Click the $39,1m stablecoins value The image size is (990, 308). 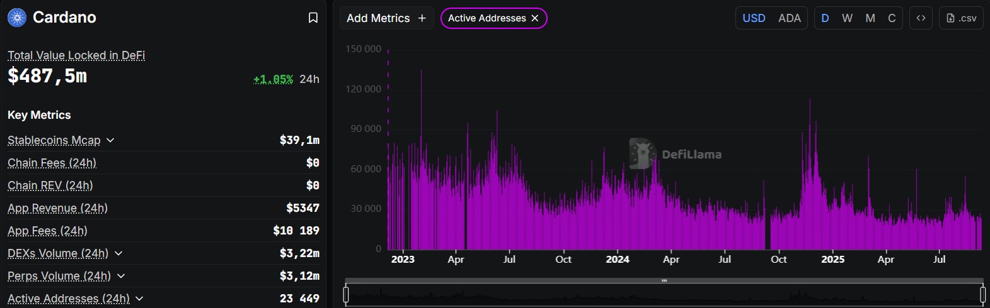click(299, 140)
